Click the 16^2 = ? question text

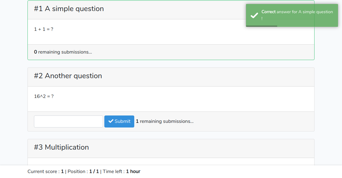[x=44, y=96]
